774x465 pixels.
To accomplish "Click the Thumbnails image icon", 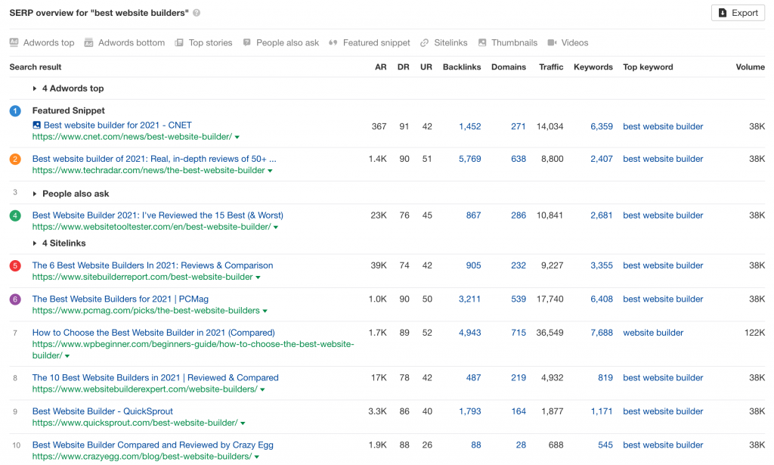I will tap(482, 42).
